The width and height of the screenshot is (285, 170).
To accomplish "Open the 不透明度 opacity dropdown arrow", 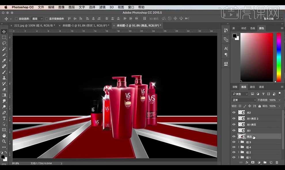I will coord(279,100).
